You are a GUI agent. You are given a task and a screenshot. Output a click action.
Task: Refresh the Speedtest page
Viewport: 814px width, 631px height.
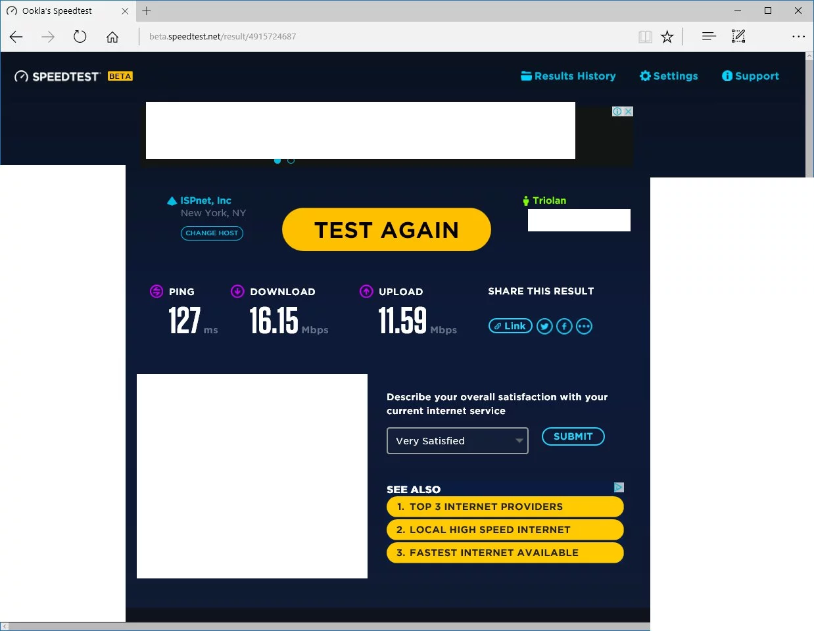[x=80, y=37]
